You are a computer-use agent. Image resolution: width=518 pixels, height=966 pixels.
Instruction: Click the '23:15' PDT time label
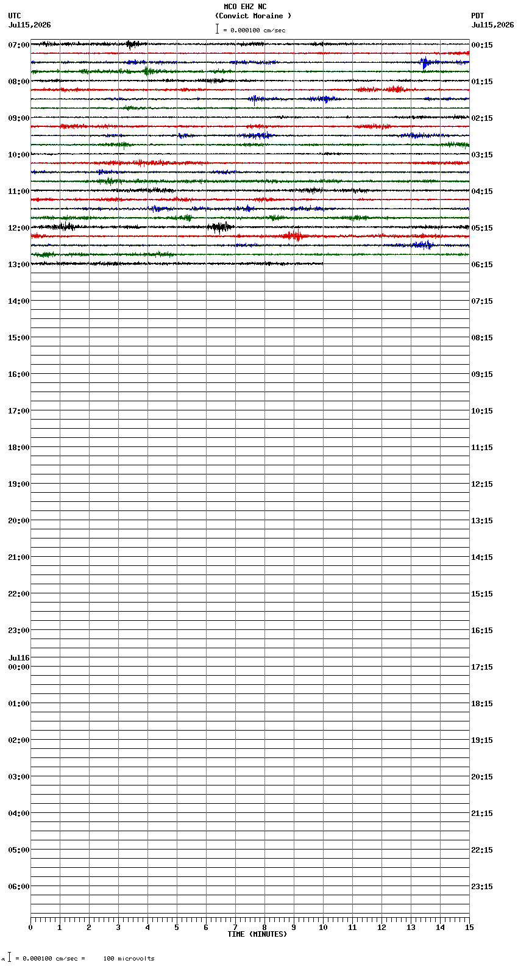tap(482, 887)
